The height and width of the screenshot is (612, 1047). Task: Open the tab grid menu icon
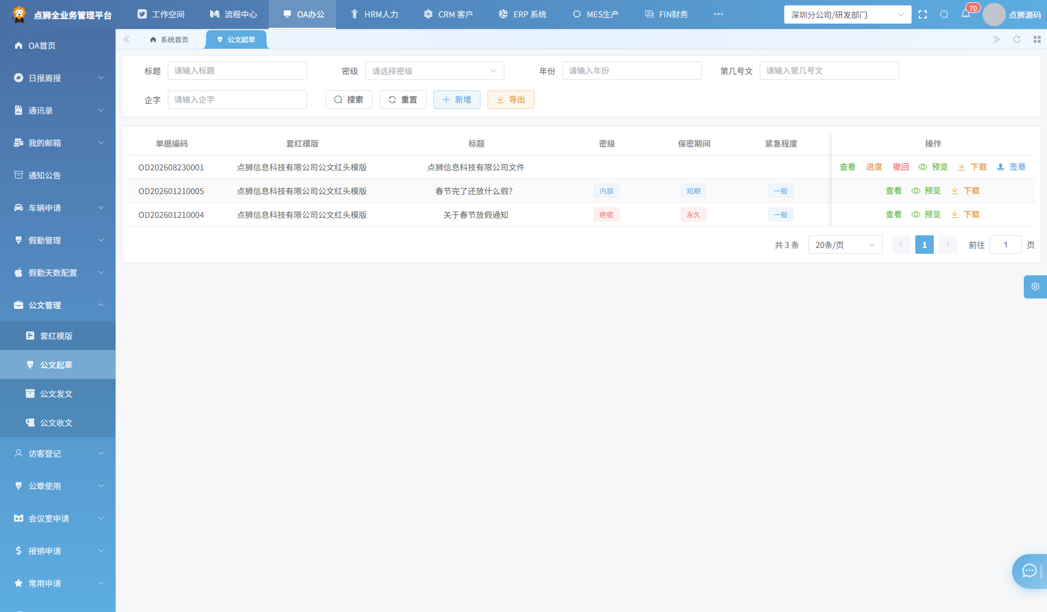(1037, 39)
